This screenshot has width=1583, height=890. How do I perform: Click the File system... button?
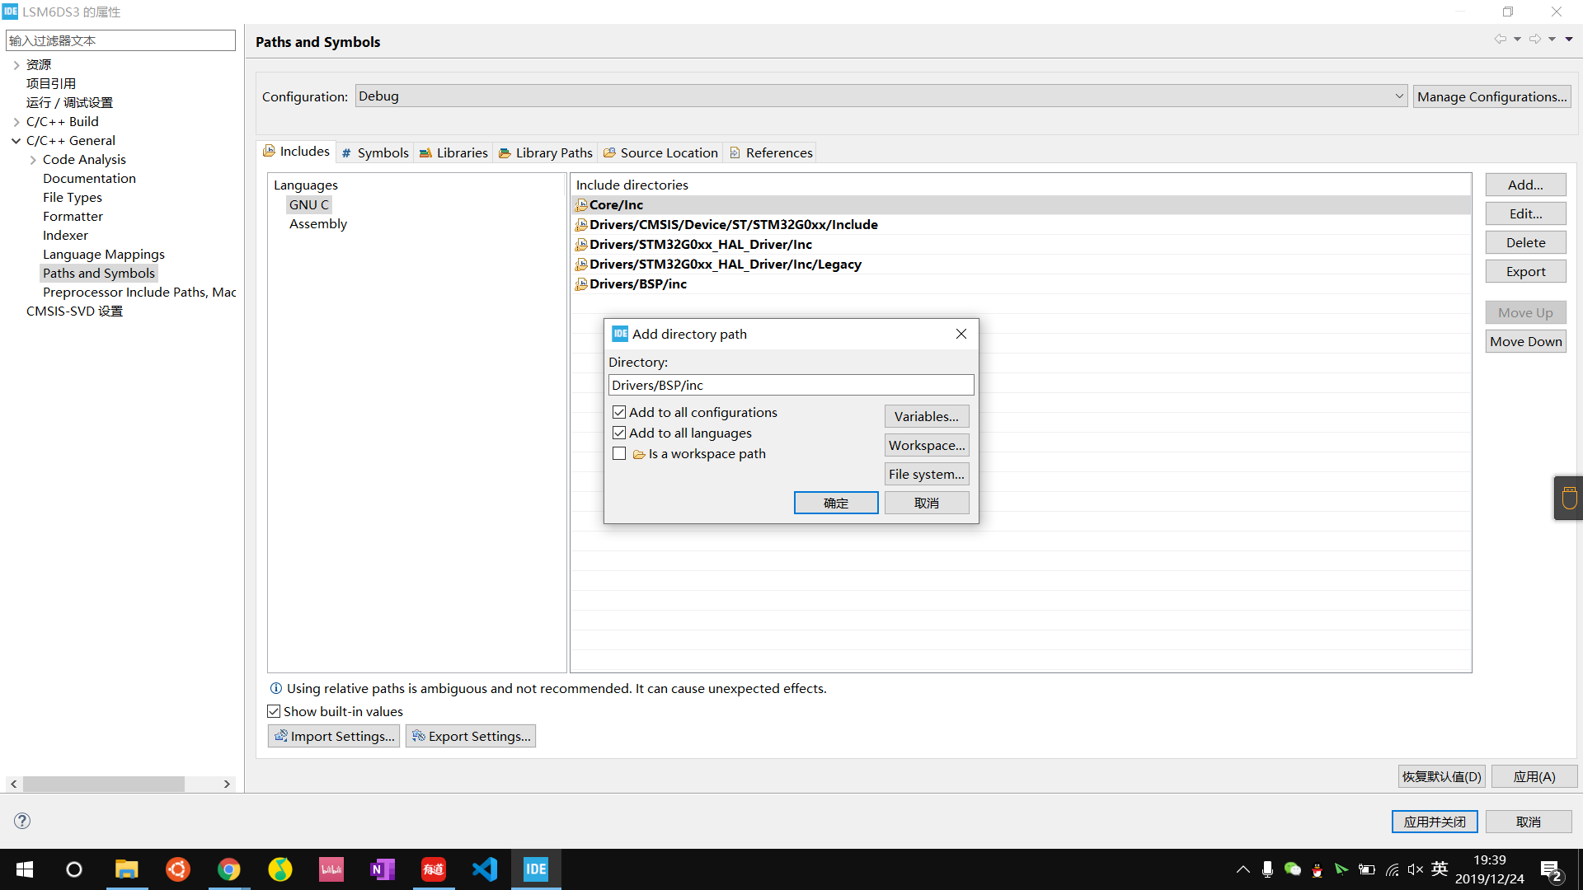point(926,474)
